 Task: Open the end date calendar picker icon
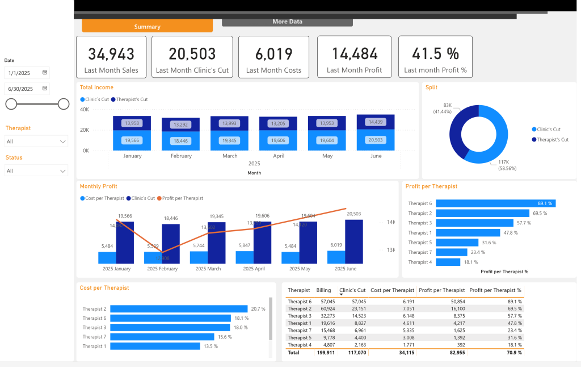tap(45, 89)
